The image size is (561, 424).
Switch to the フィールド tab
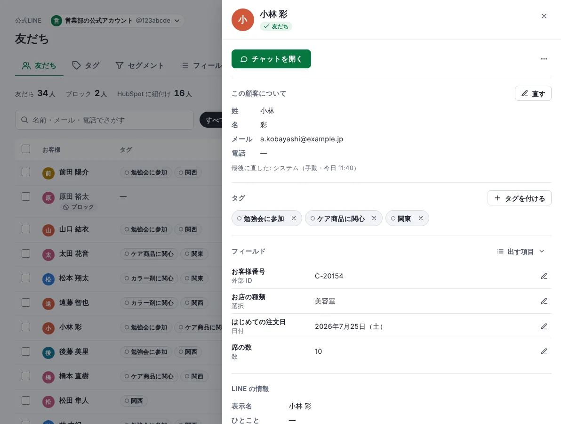[200, 65]
